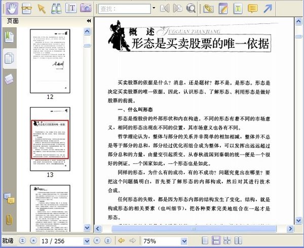Open the page number dropdown
Image resolution: width=304 pixels, height=248 pixels.
pyautogui.click(x=87, y=241)
